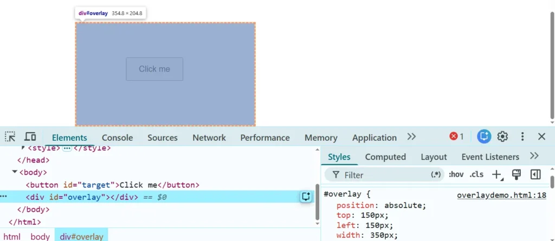Screen dimensions: 555x241
Task: Switch to the Network tab
Action: pos(209,138)
